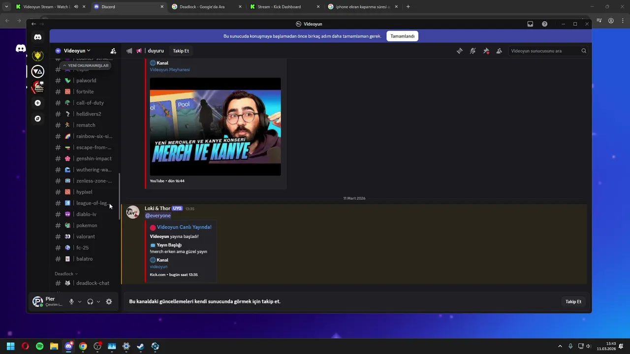Open user settings gear icon

click(x=109, y=301)
